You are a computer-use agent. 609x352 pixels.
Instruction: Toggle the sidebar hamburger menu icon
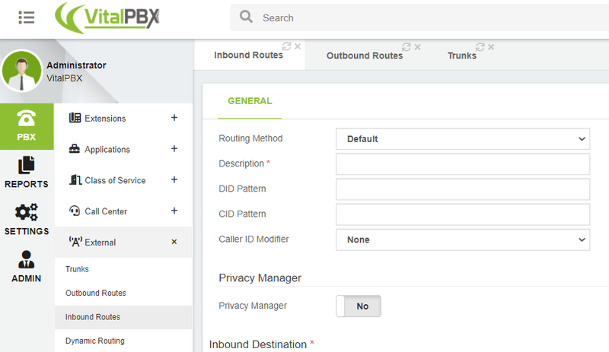[27, 17]
